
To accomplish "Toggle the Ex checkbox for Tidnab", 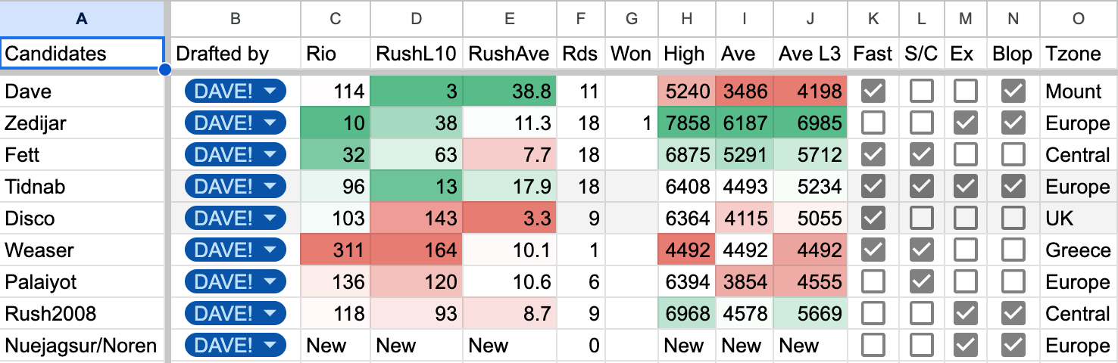I will 964,187.
